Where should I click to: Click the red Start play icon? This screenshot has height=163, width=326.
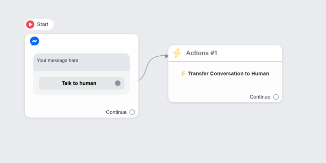[x=30, y=24]
